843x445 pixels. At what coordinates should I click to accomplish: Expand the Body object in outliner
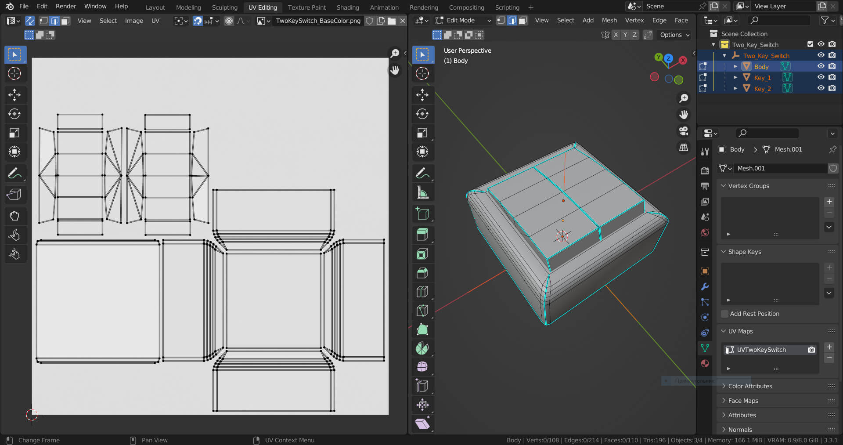(735, 67)
